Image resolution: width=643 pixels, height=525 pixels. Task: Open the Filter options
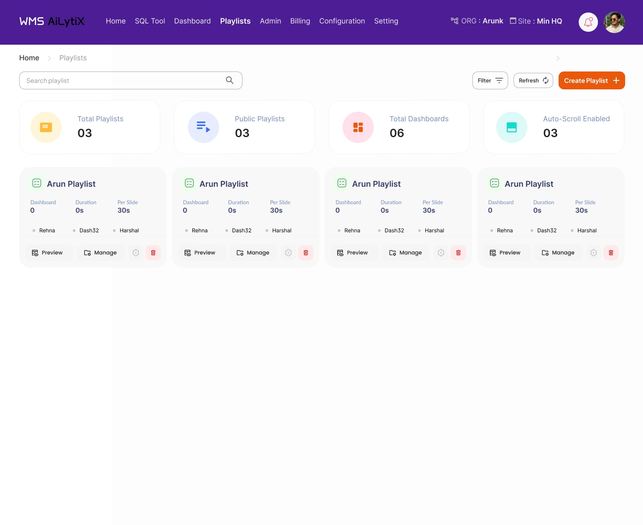coord(490,80)
